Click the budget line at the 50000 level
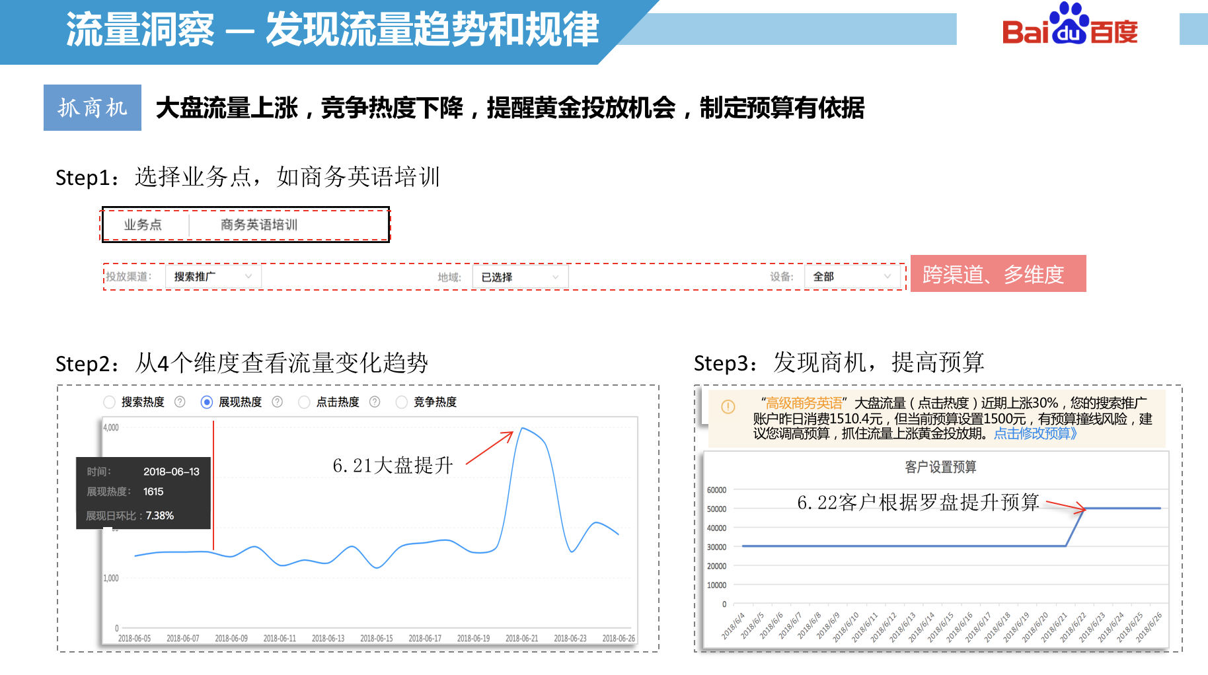 [x=1122, y=508]
